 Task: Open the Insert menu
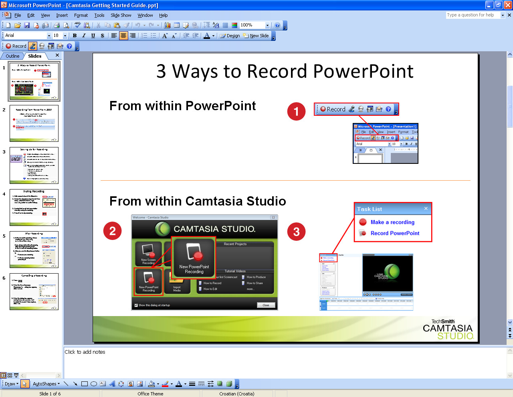62,15
